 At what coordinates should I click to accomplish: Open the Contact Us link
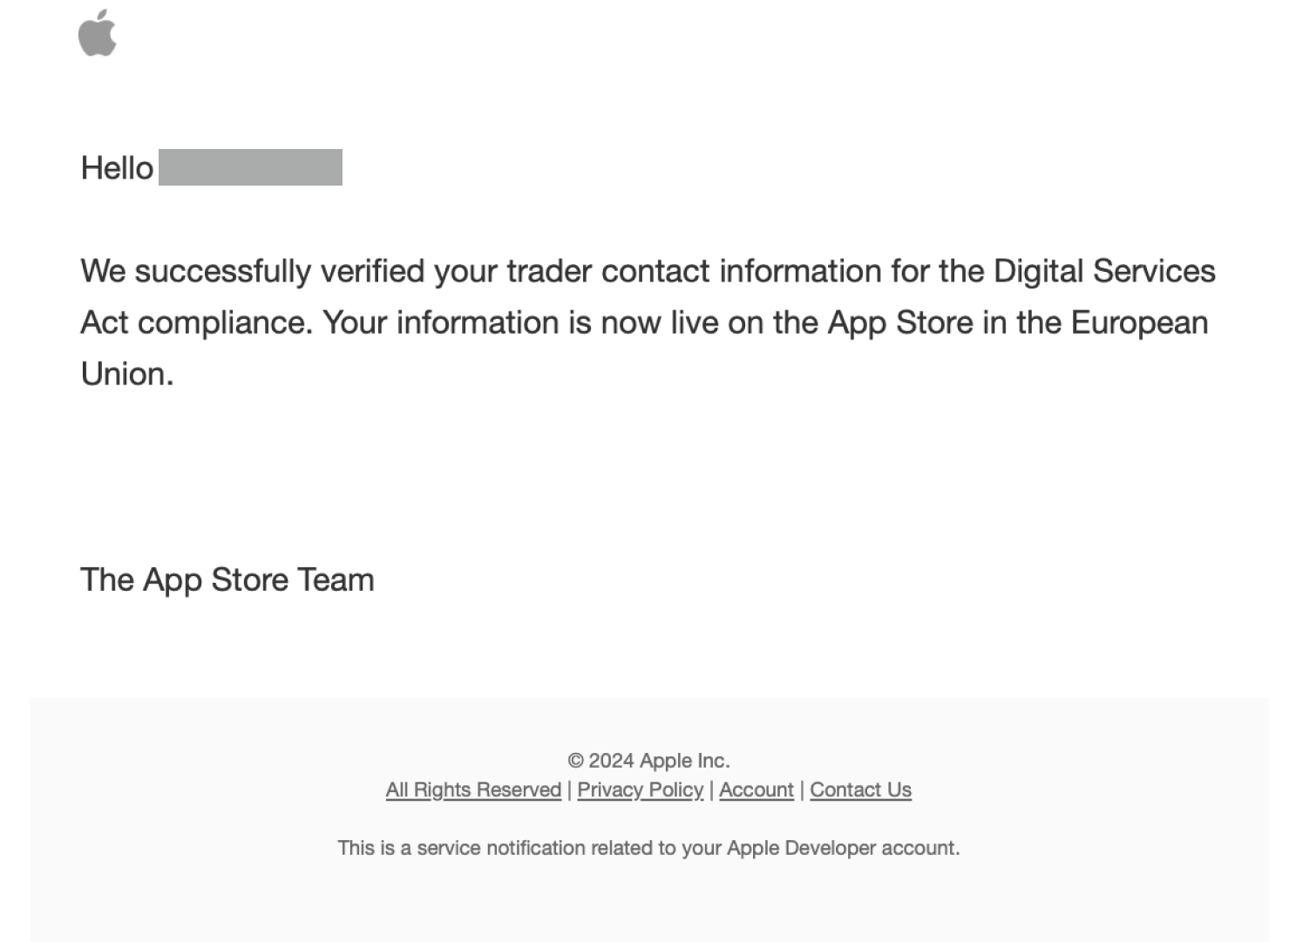coord(860,790)
